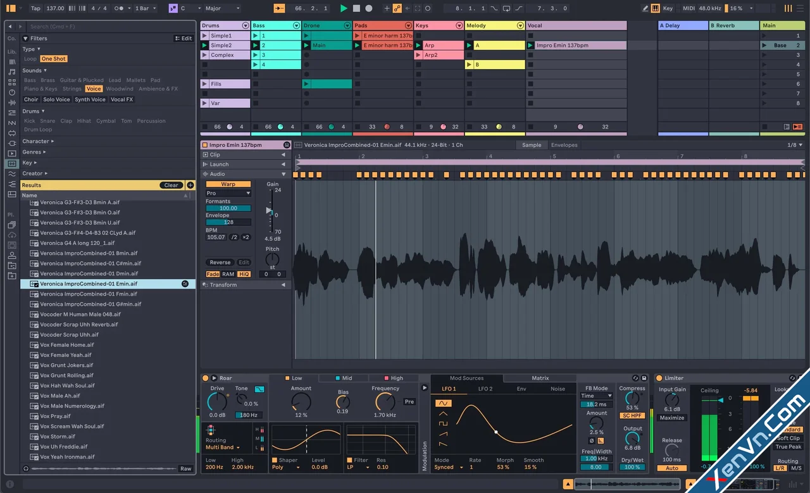Viewport: 810px width, 493px height.
Task: Open the Matrix tab in Roar
Action: click(540, 378)
